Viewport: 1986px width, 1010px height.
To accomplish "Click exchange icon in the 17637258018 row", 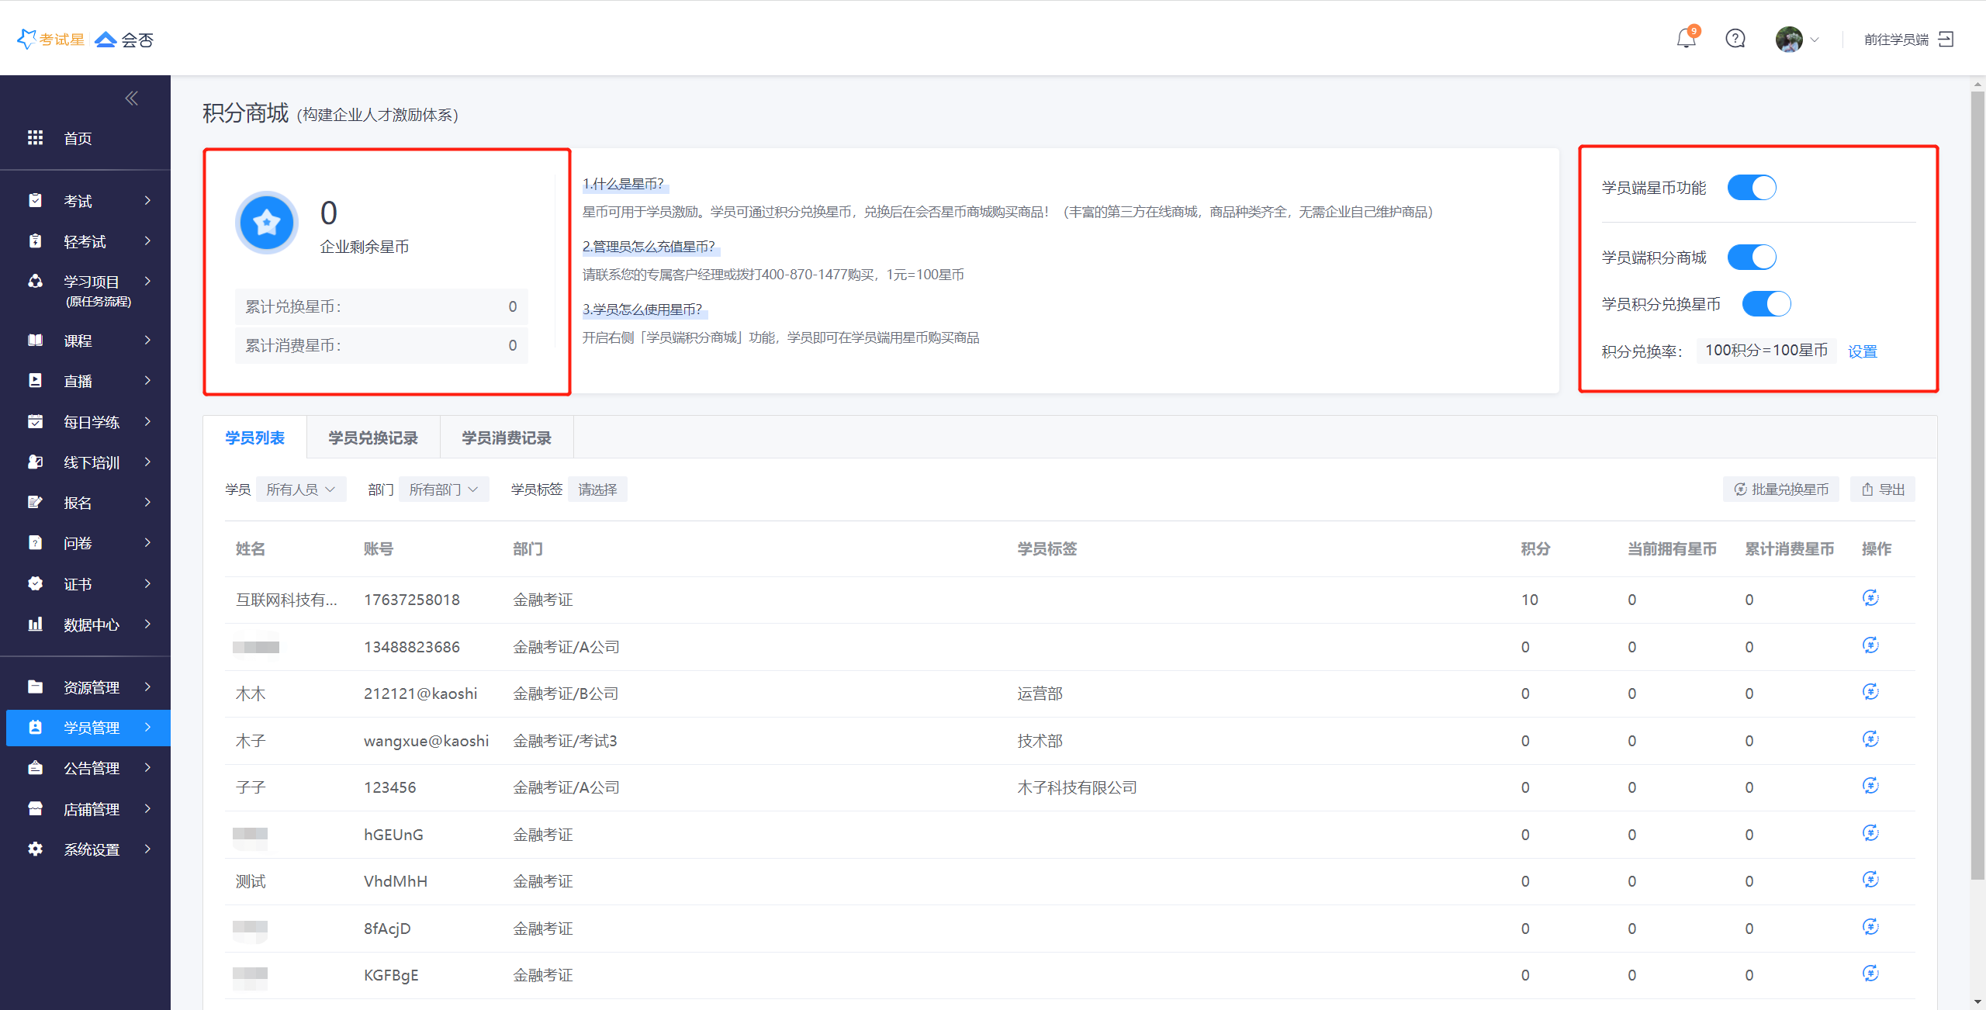I will 1870,598.
